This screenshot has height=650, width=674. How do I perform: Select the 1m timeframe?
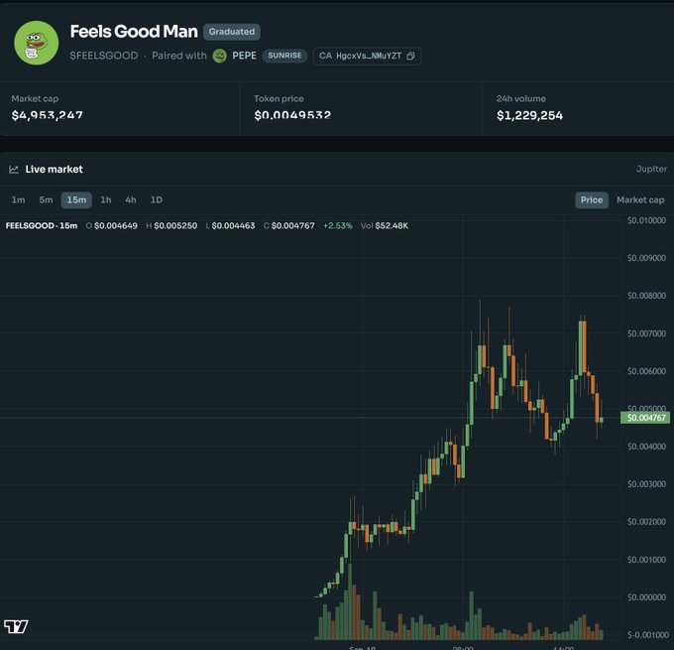pos(18,199)
